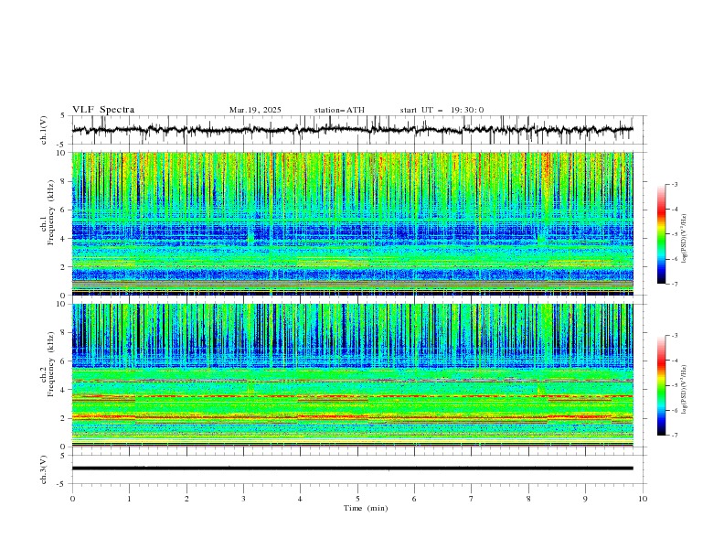Click the red band near 2 kHz in ch.2 spectrogram
This screenshot has height=560, width=724.
point(353,417)
